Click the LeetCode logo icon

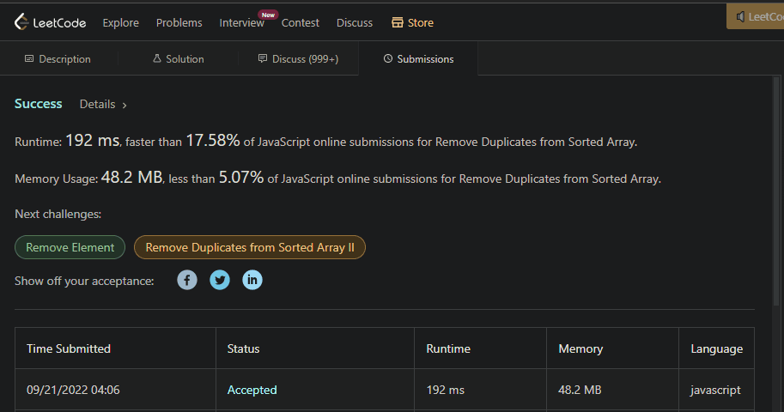[21, 22]
